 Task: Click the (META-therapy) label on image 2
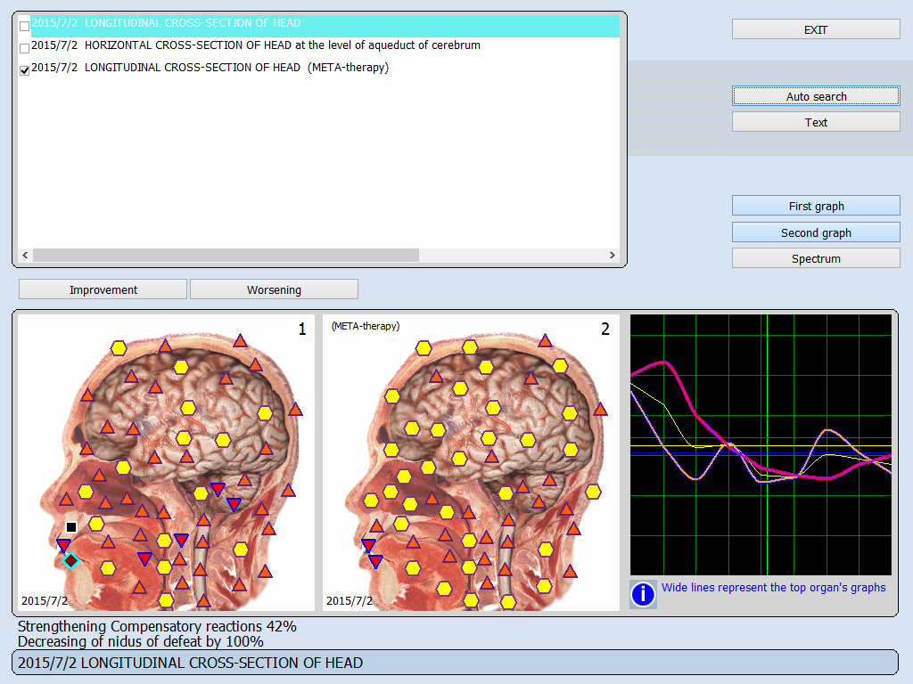(366, 326)
